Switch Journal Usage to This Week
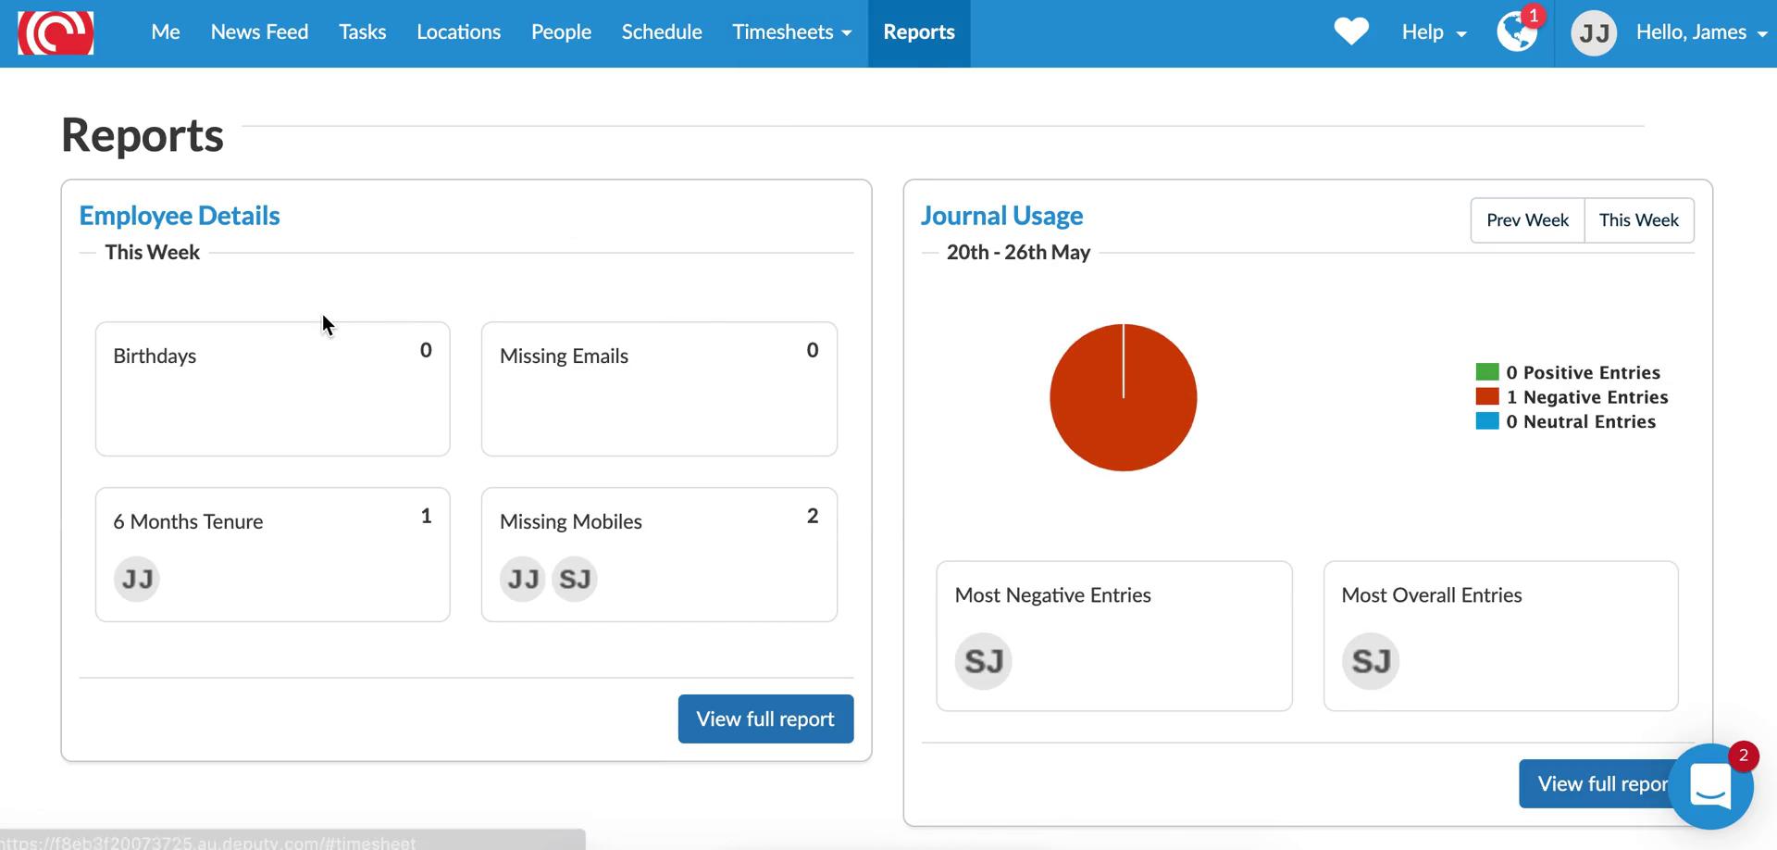1777x850 pixels. [x=1639, y=220]
